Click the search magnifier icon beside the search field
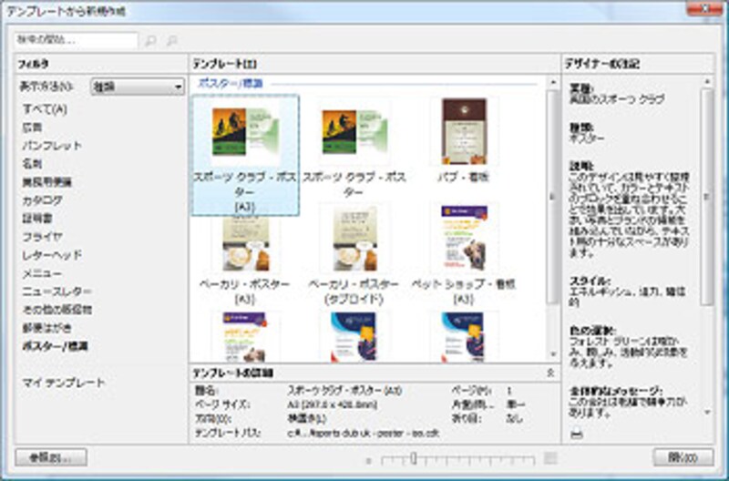 pos(151,40)
